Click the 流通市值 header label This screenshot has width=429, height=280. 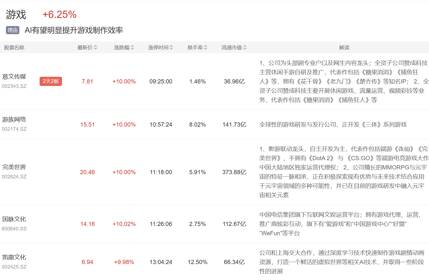[x=232, y=48]
